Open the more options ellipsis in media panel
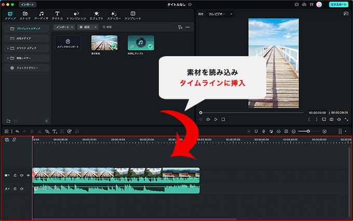The width and height of the screenshot is (353, 221). pos(187,27)
